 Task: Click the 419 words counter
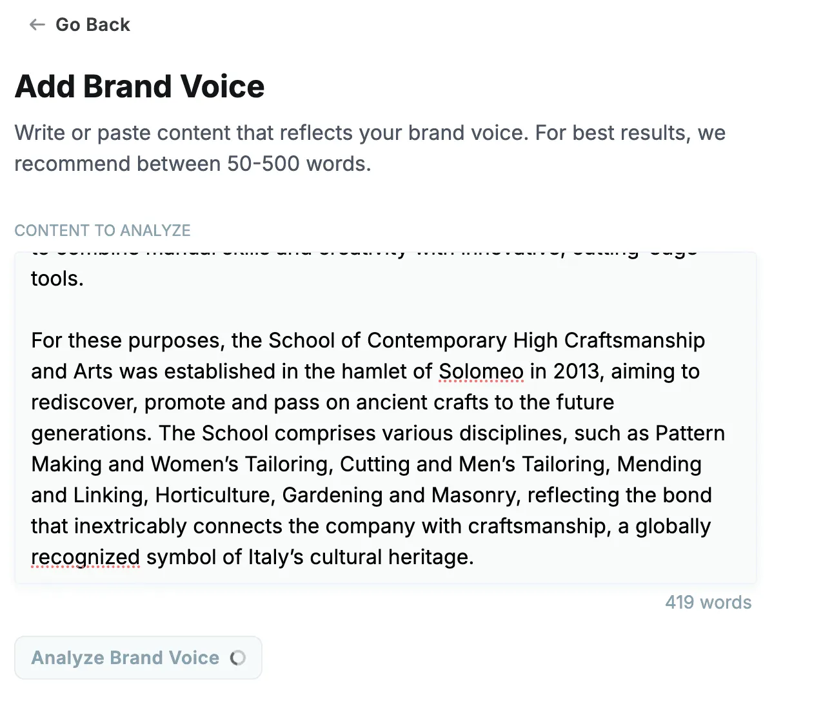point(708,602)
